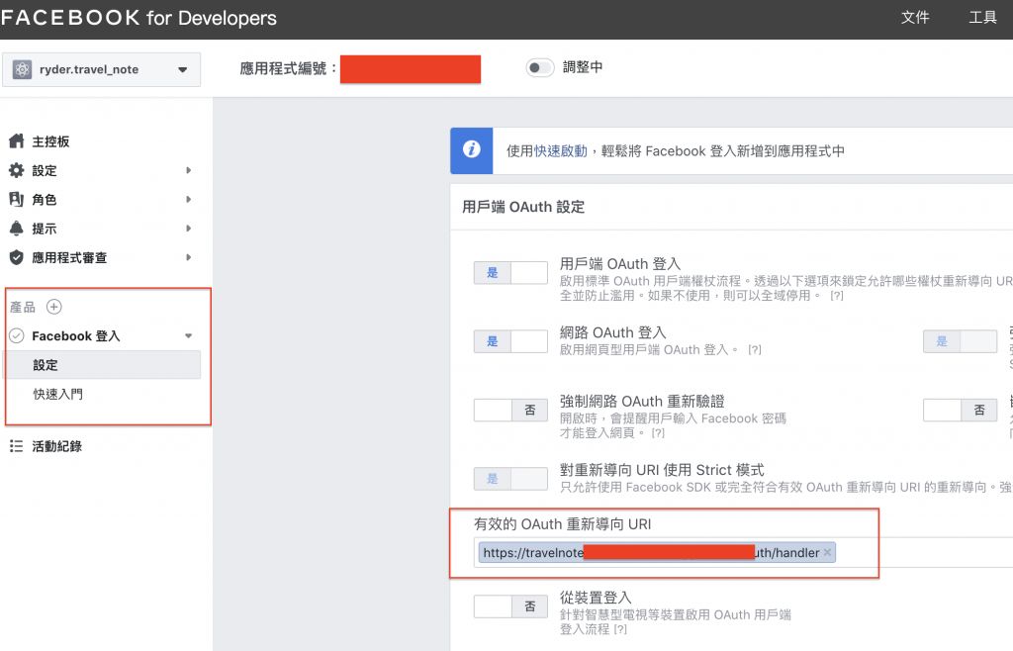Click the home icon for 主控板

pos(16,140)
